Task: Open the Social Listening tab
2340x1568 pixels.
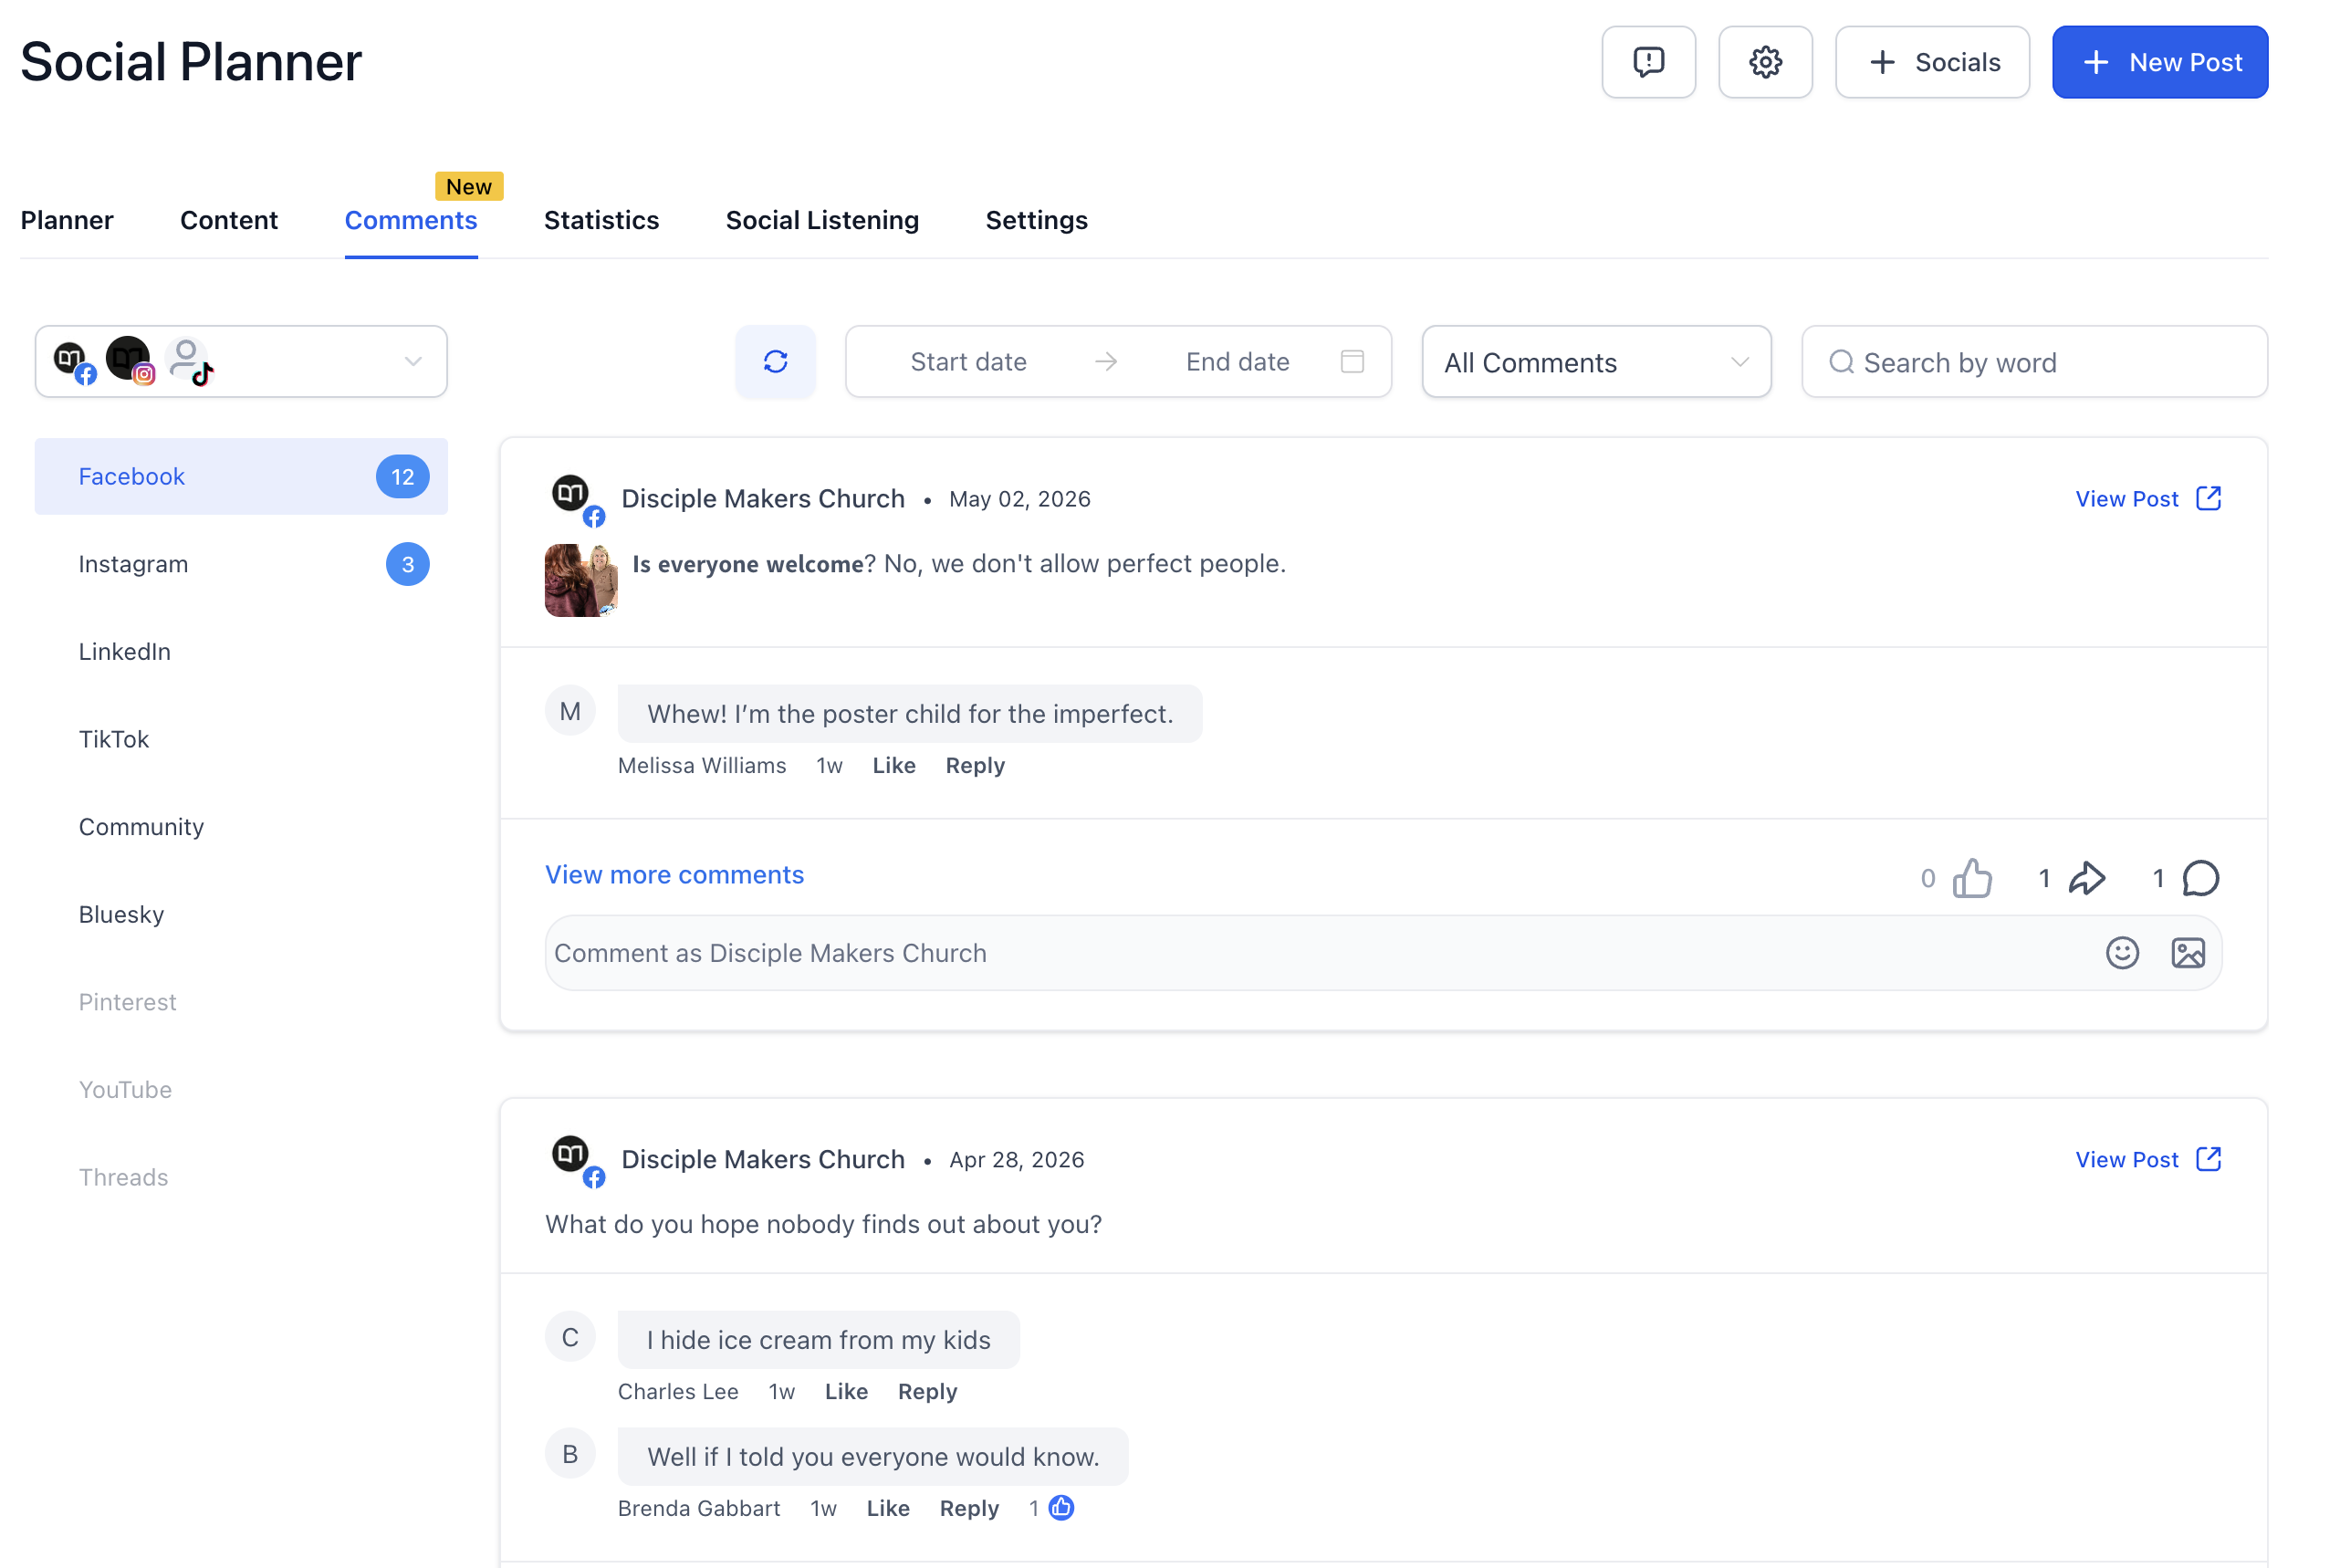Action: click(822, 220)
